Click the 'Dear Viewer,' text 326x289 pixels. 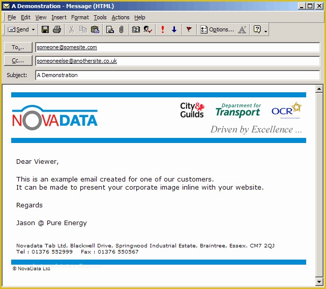[x=38, y=162]
